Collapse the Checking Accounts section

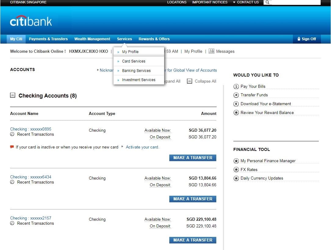pyautogui.click(x=13, y=95)
